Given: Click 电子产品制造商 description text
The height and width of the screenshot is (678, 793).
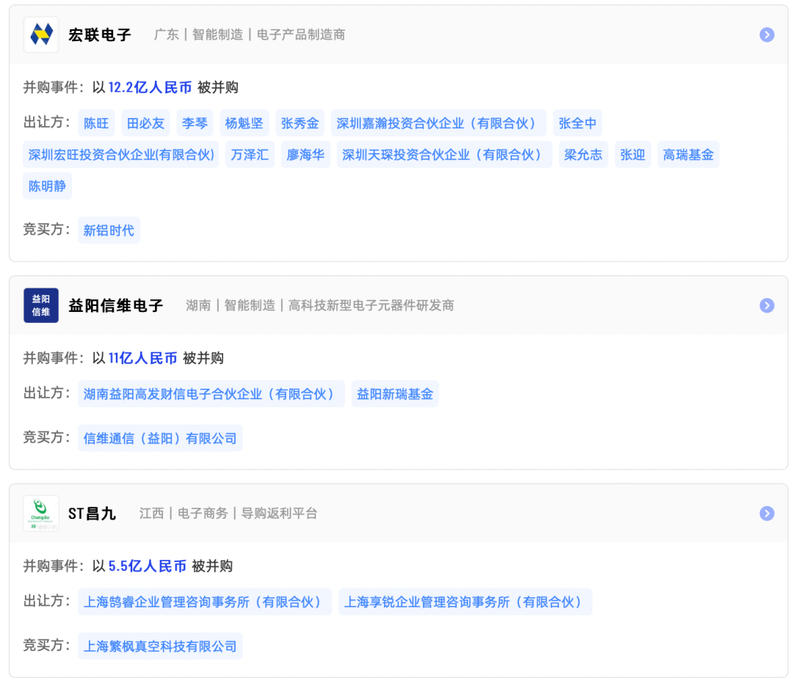Looking at the screenshot, I should pos(301,35).
